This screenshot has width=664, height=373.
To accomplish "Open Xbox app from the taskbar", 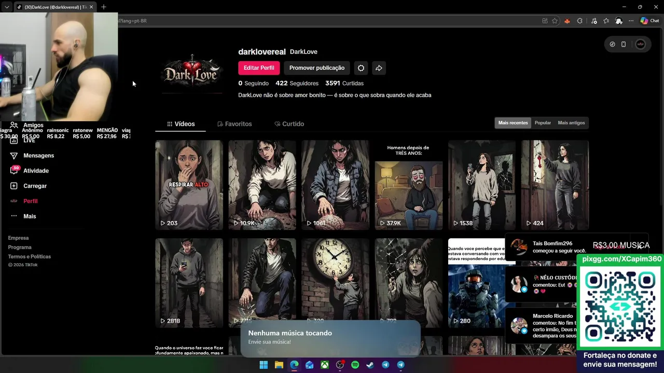I will [x=324, y=365].
